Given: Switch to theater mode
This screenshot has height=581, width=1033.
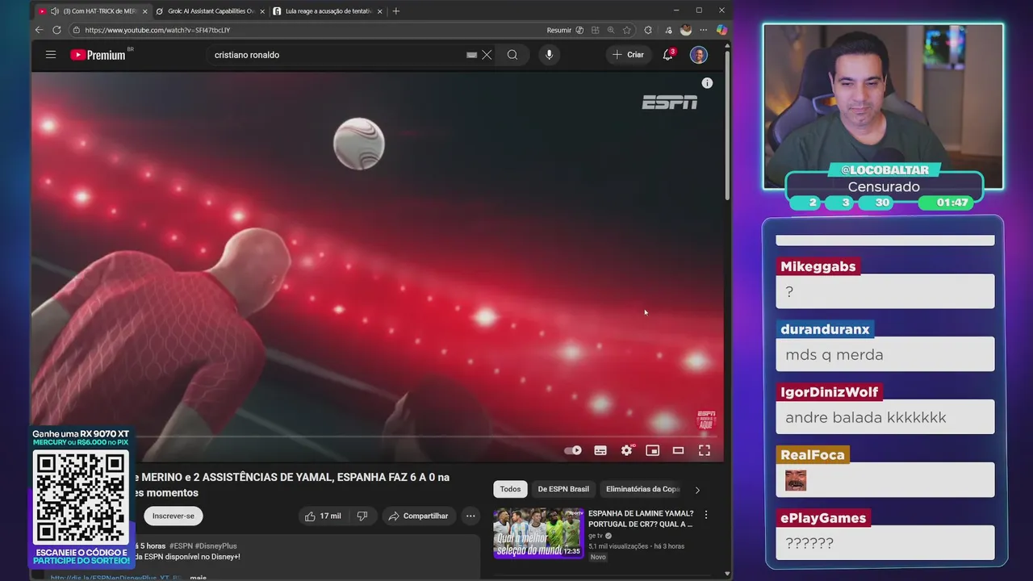Looking at the screenshot, I should [x=678, y=450].
